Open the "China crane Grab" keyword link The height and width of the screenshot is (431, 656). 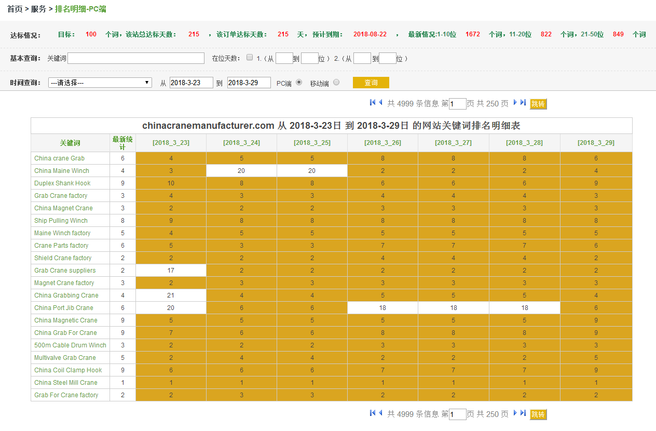tap(59, 158)
